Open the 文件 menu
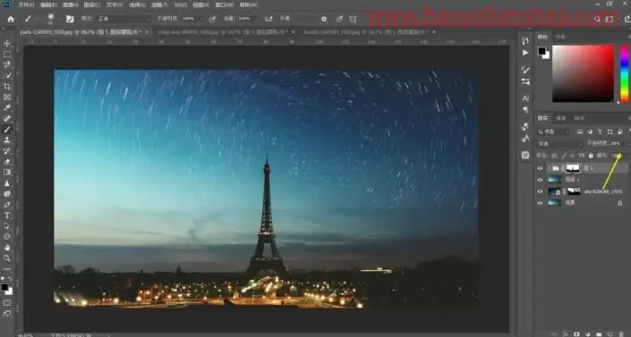The height and width of the screenshot is (337, 631). click(26, 5)
